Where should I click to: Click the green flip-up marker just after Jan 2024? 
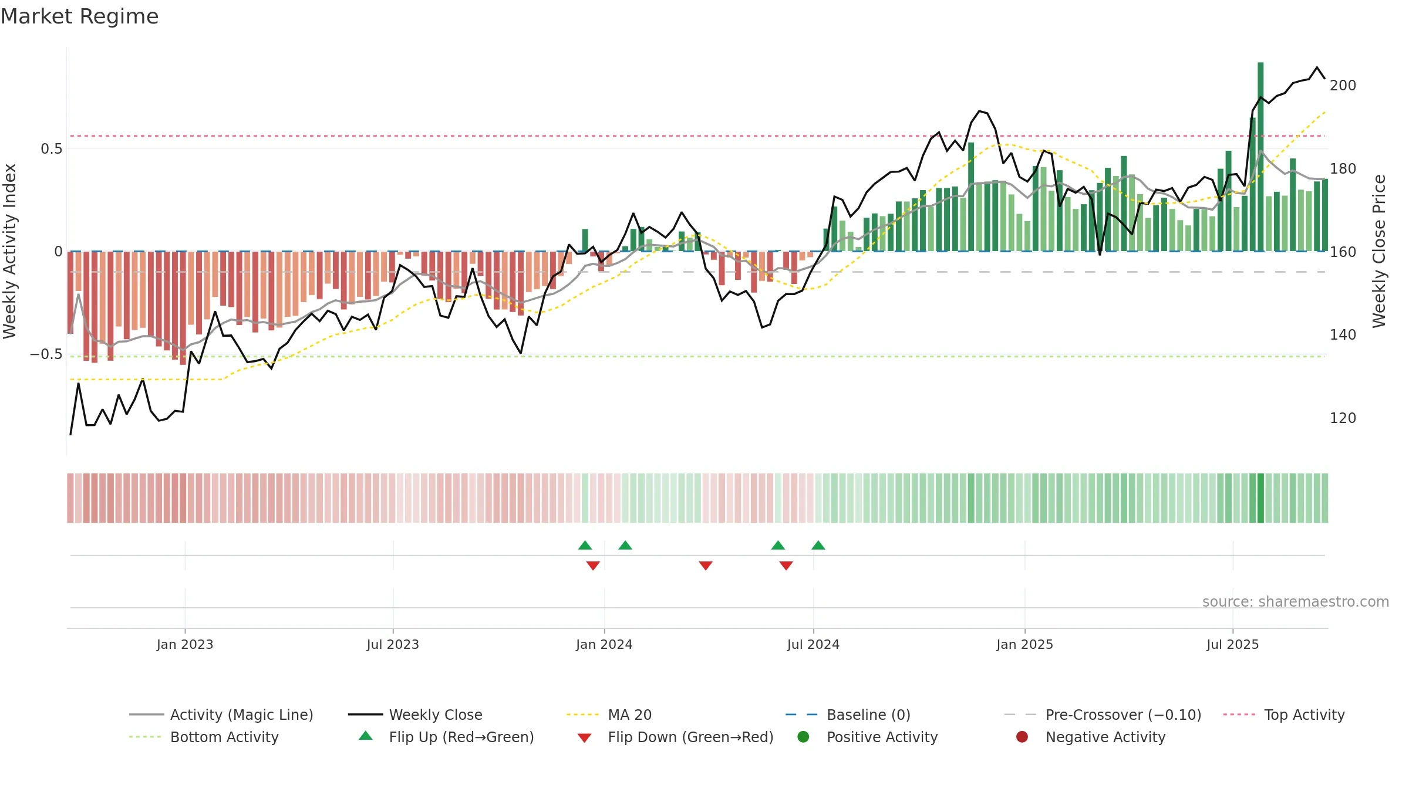tap(625, 546)
